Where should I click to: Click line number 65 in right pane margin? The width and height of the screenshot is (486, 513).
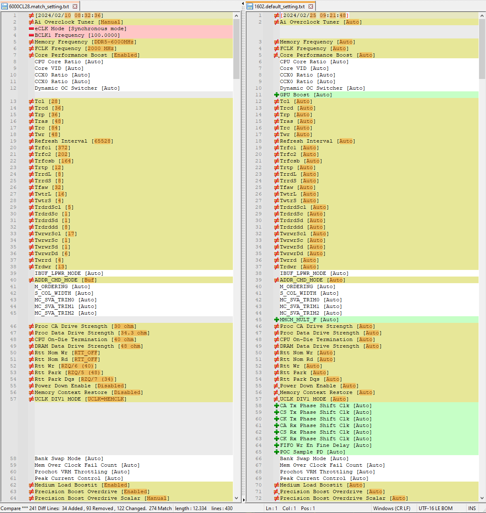[258, 452]
